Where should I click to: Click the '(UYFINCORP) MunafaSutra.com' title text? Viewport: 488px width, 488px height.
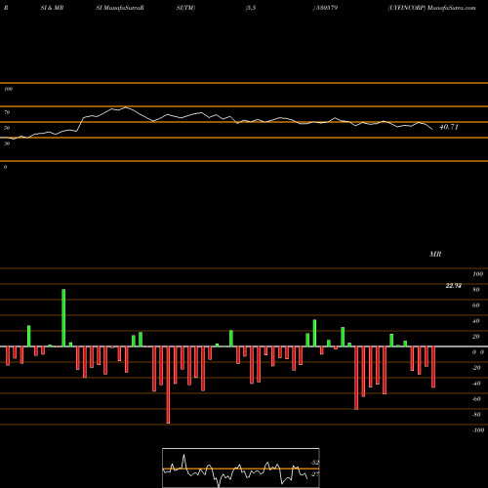[x=431, y=8]
